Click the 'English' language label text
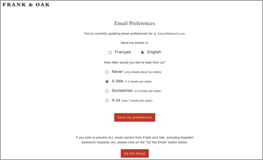The width and height of the screenshot is (263, 160). pyautogui.click(x=154, y=52)
